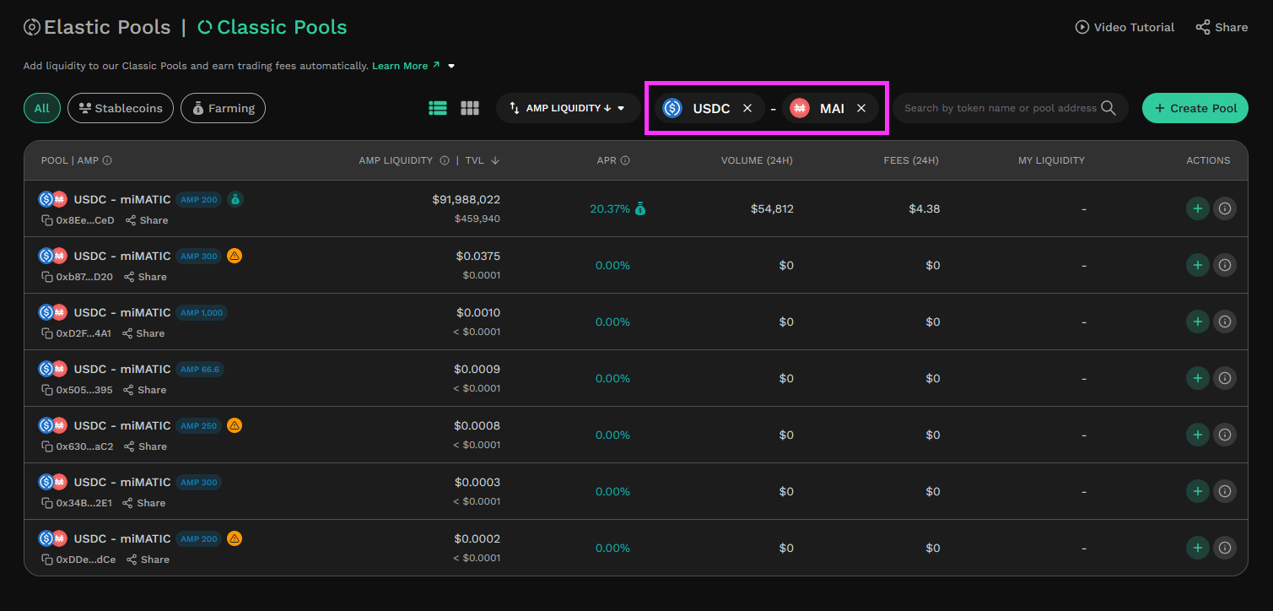Click the Volume (24H) column header
1273x611 pixels.
coord(757,160)
